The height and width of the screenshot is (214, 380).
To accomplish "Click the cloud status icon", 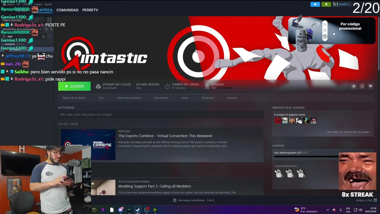I will (98, 86).
